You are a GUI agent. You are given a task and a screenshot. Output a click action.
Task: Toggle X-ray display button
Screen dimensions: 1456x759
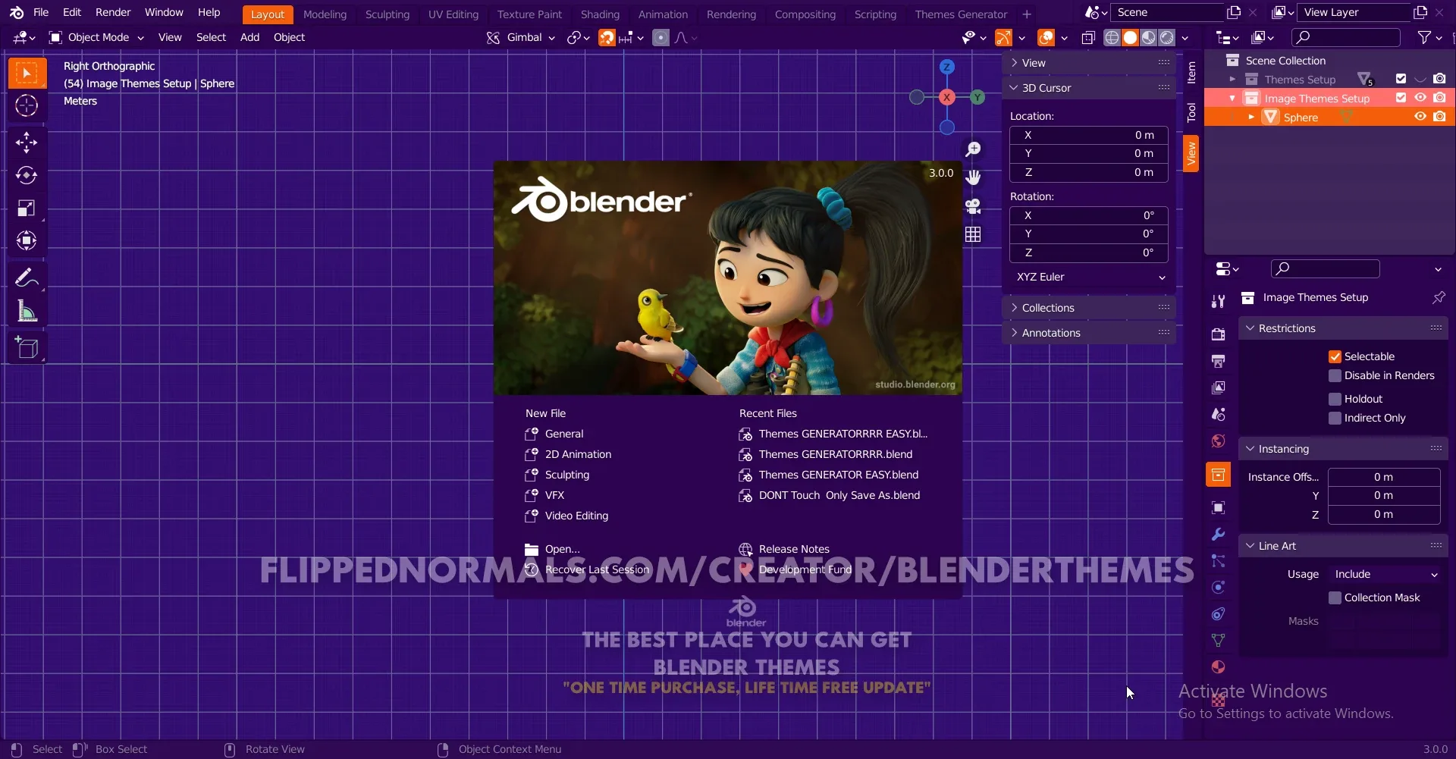point(1088,38)
